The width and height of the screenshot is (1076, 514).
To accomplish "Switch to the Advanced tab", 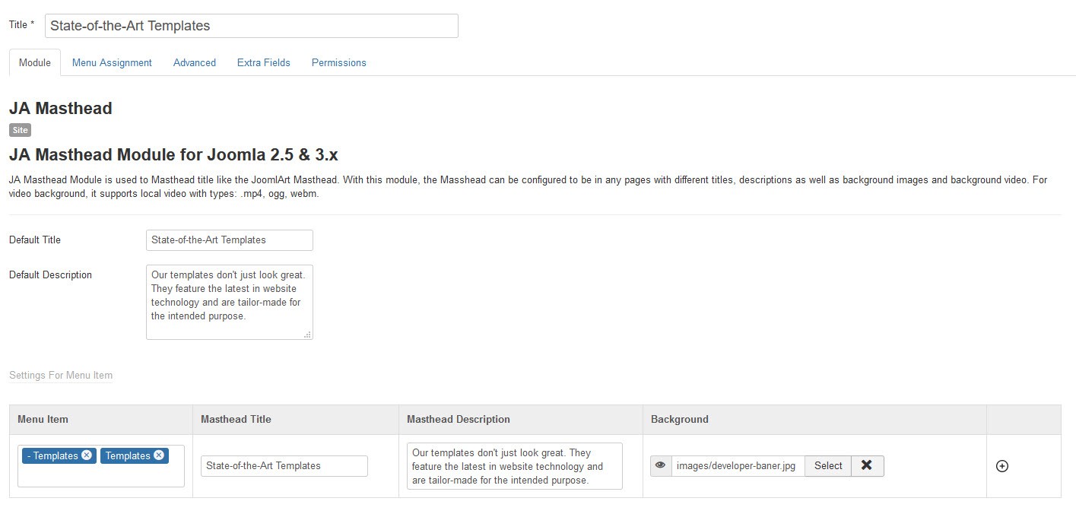I will (195, 63).
